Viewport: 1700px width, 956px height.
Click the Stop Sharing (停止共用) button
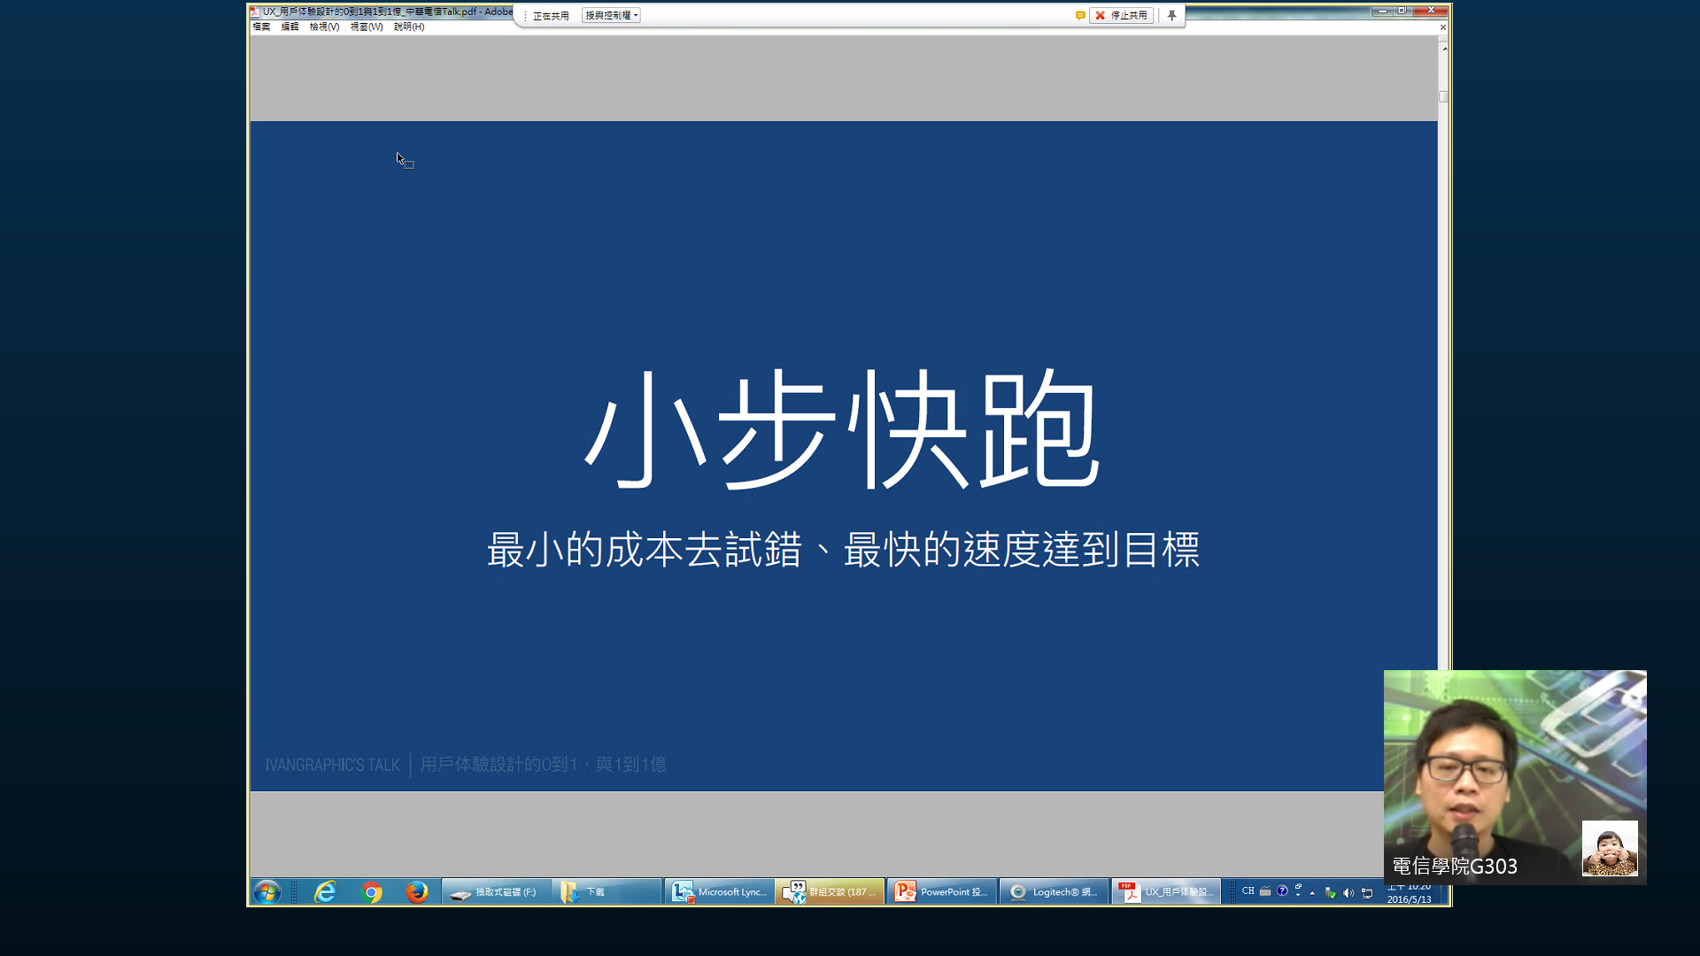pyautogui.click(x=1121, y=15)
